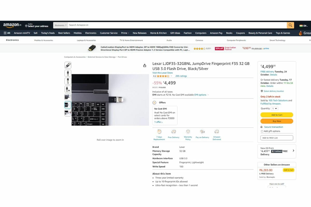Expand the New (3) from offers arrow
The height and width of the screenshot is (207, 311).
coord(293,151)
